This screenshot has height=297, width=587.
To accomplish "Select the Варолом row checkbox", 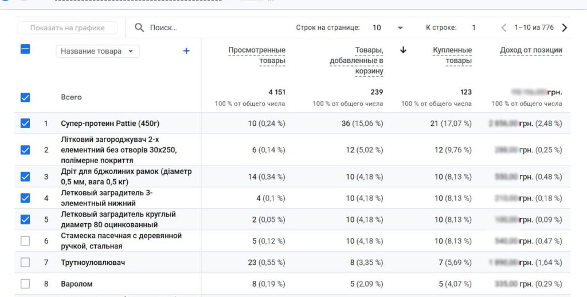I will [25, 283].
